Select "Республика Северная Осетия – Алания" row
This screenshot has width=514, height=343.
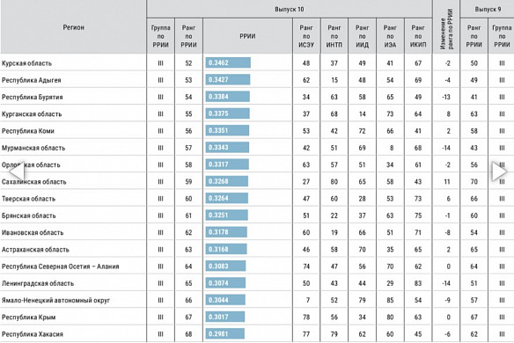pos(257,266)
